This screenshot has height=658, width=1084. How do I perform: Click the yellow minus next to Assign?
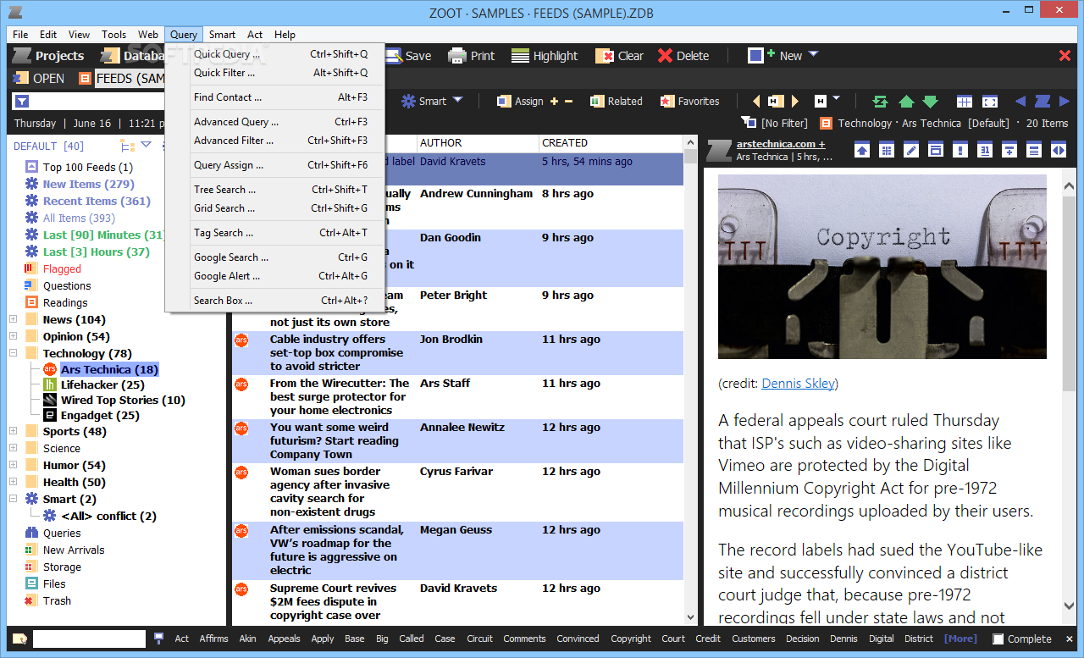569,102
